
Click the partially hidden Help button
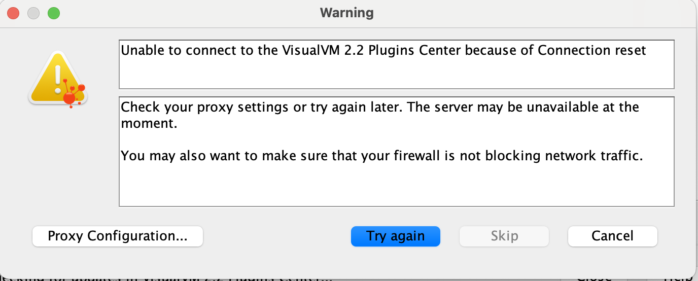[x=677, y=278]
